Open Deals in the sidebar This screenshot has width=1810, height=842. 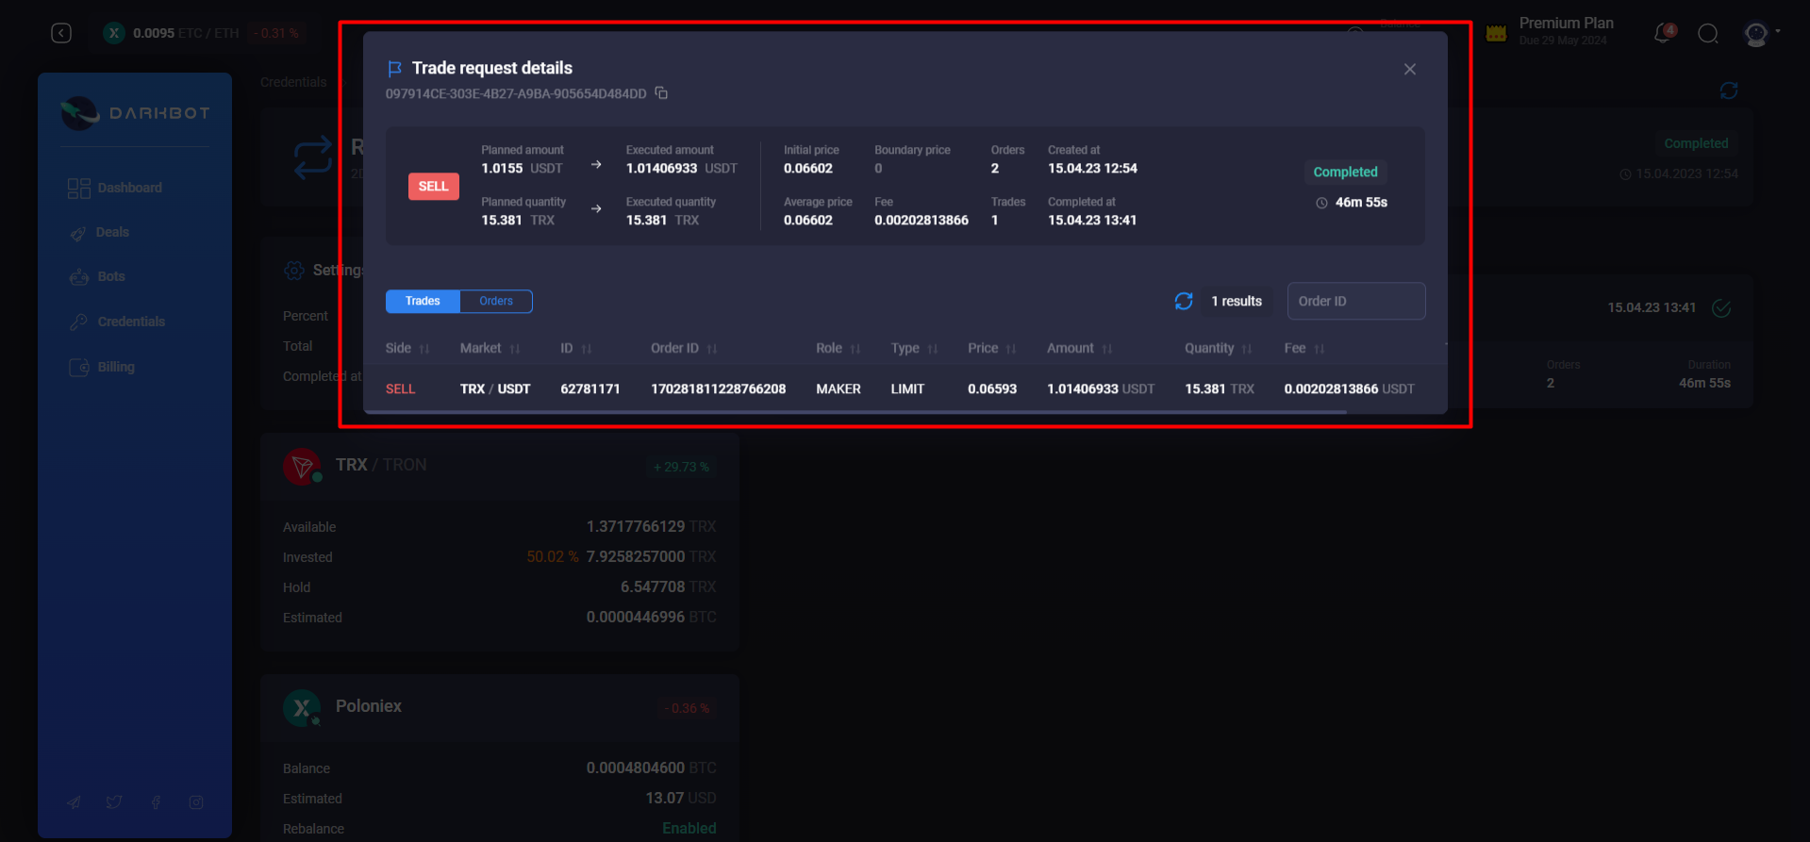(99, 232)
